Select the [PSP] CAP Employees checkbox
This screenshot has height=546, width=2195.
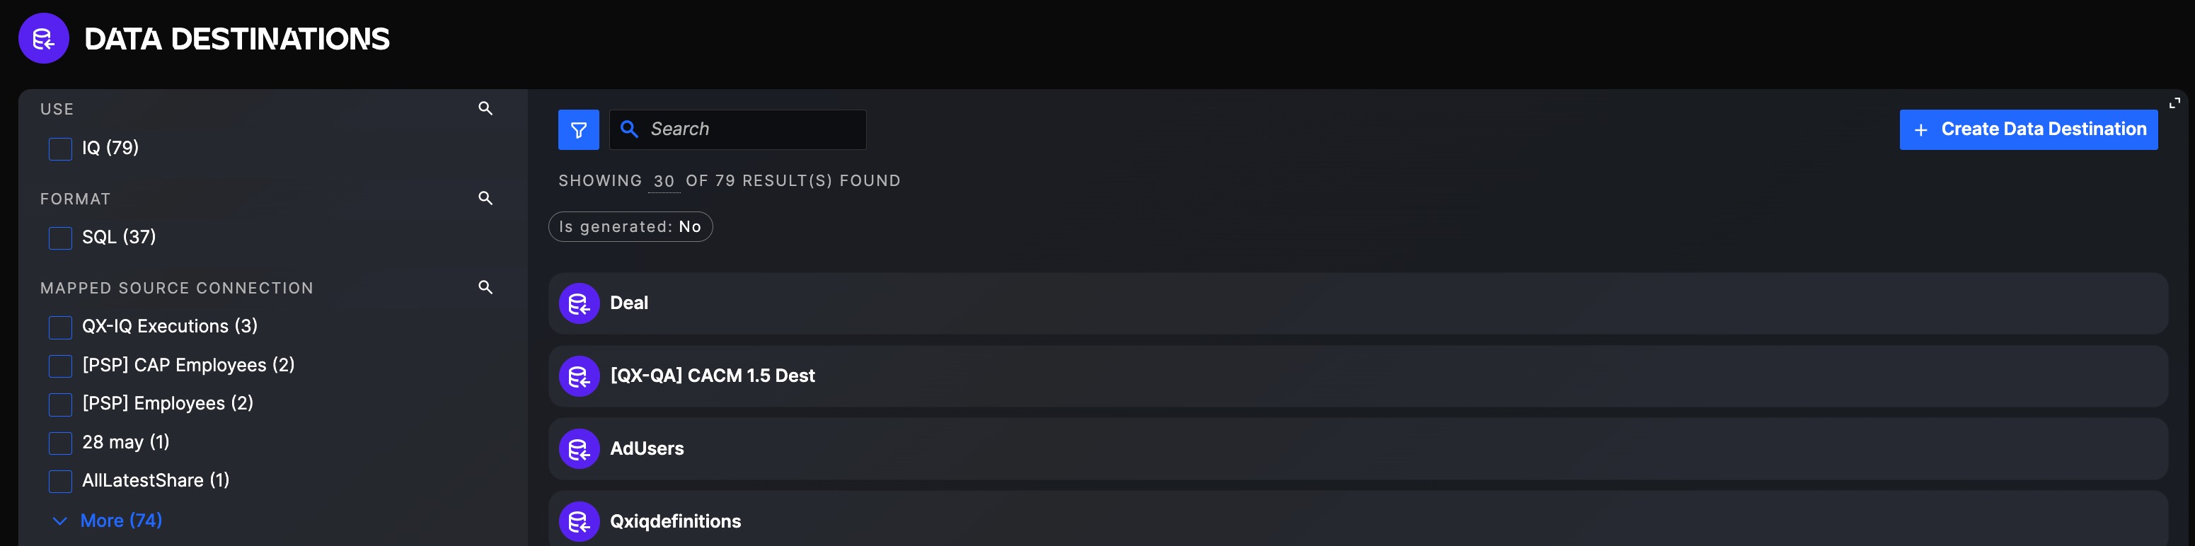click(60, 366)
